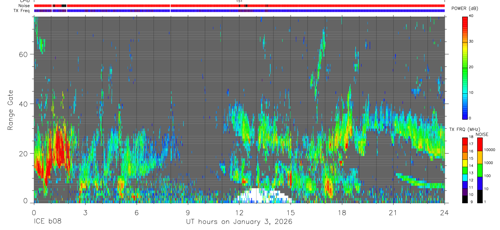Click the 18 hour tick label on time axis
500x230 pixels.
click(342, 213)
